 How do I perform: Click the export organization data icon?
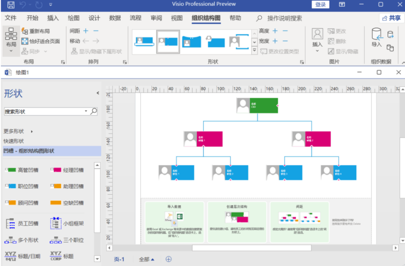(x=390, y=35)
